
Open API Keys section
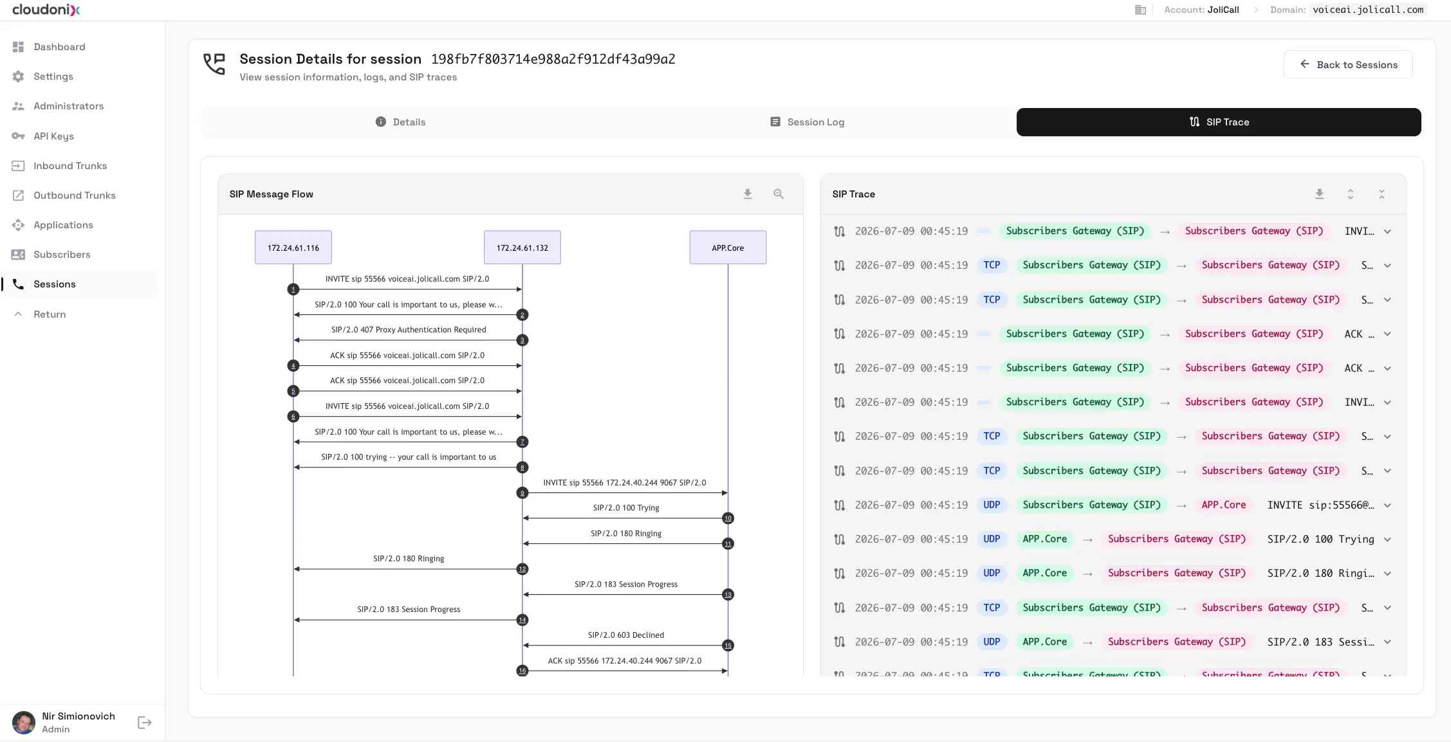click(x=53, y=136)
